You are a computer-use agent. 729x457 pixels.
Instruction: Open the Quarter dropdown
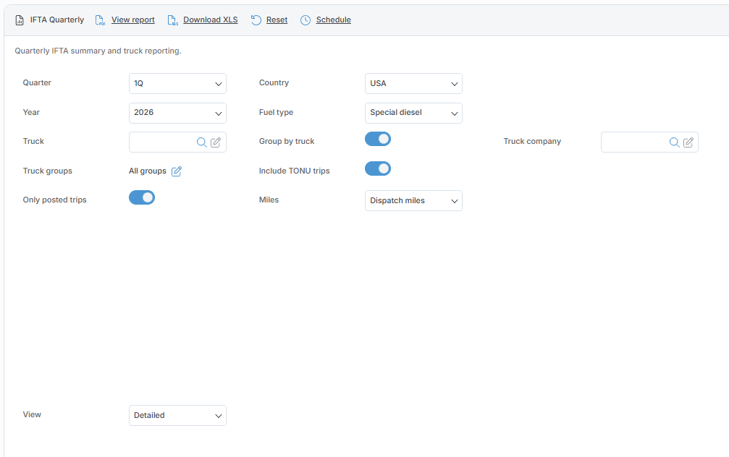pyautogui.click(x=177, y=84)
